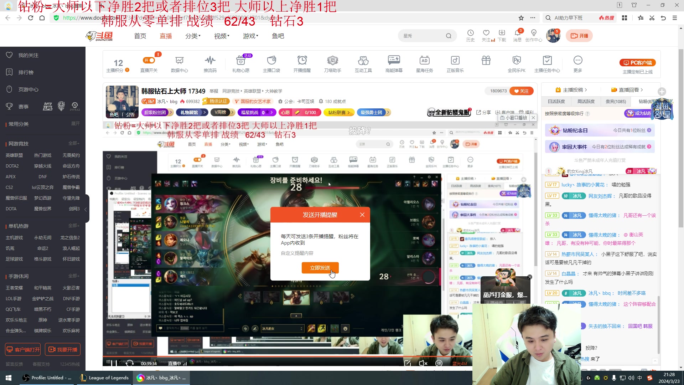Click into the Douyu search input field

click(423, 36)
